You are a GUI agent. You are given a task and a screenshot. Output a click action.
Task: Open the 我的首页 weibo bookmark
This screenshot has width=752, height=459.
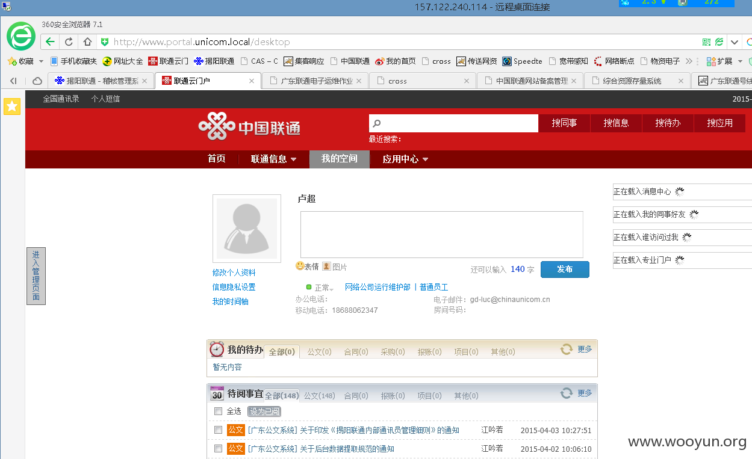[x=396, y=61]
